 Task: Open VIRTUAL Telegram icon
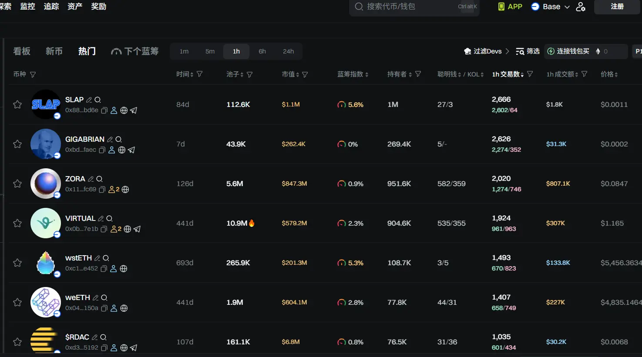137,229
